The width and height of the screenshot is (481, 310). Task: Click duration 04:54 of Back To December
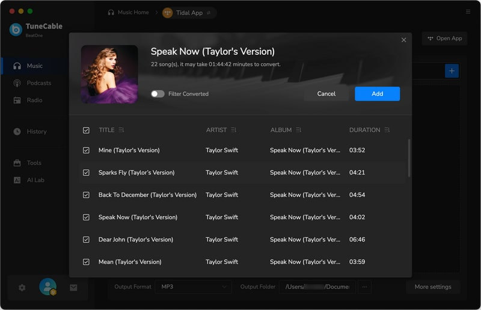357,195
